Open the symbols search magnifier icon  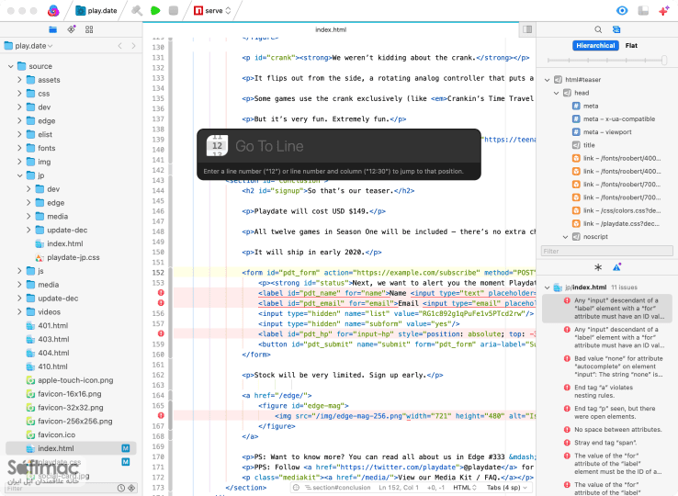point(598,29)
